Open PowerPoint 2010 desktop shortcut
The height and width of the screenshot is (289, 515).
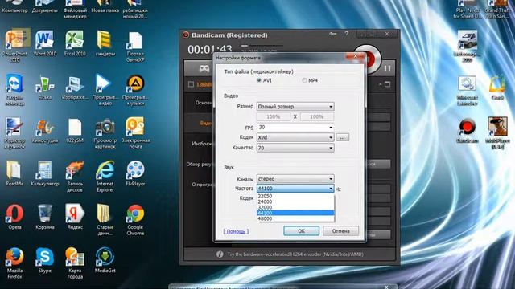[14, 45]
